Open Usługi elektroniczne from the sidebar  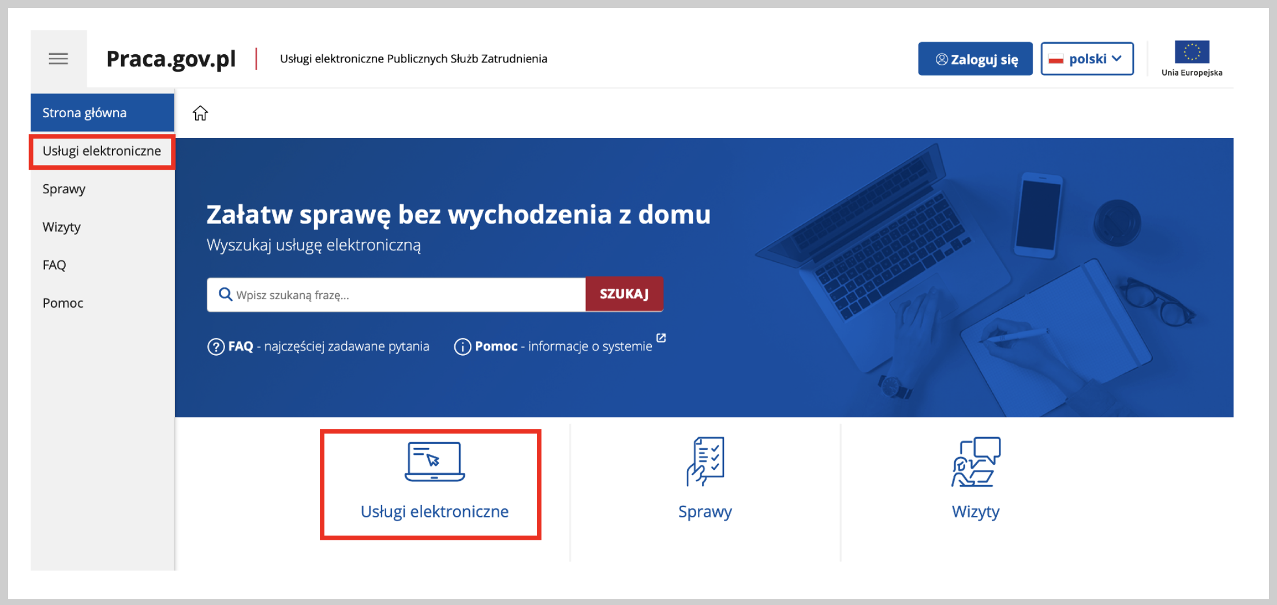coord(102,151)
